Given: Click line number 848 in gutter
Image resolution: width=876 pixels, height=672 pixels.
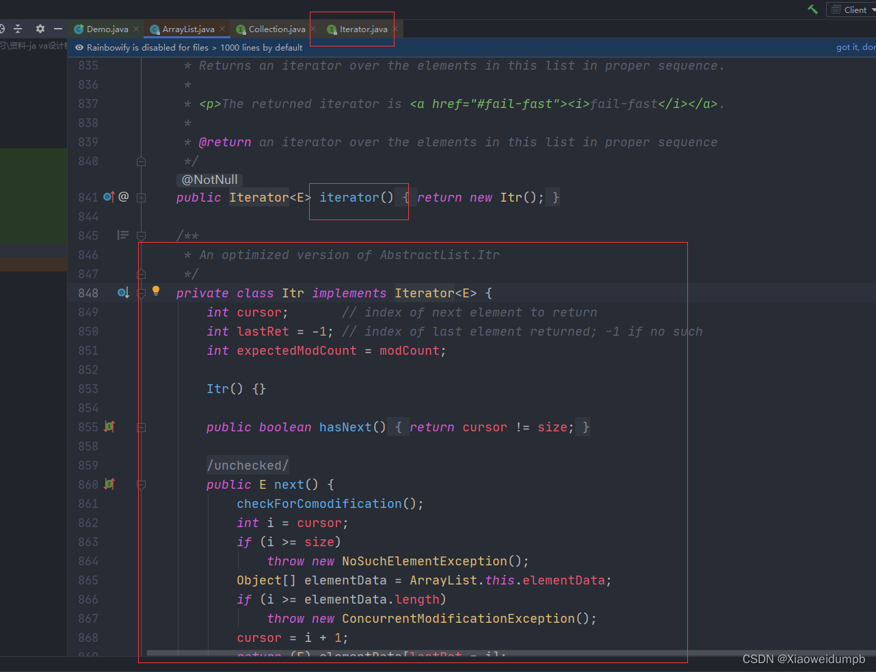Looking at the screenshot, I should (88, 293).
